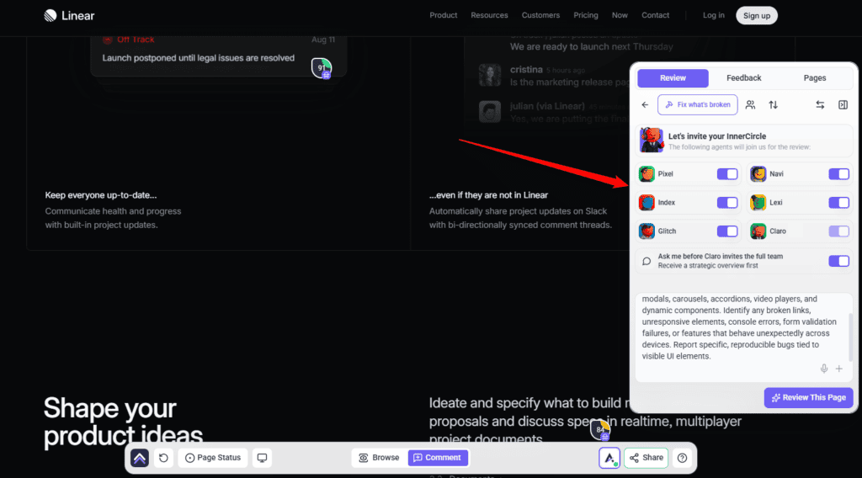Collapse the side panel icon
Image resolution: width=862 pixels, height=478 pixels.
pos(843,105)
